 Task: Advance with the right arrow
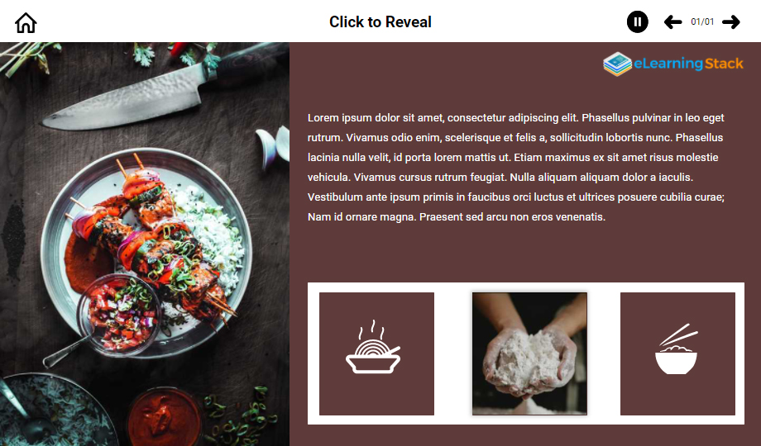pyautogui.click(x=731, y=21)
